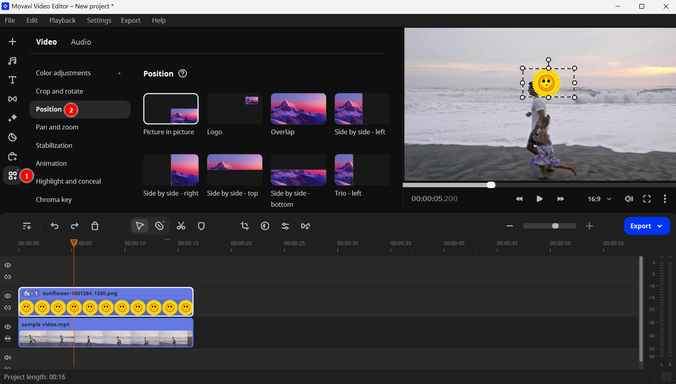
Task: Open the More tools sidebar icon
Action: point(12,175)
